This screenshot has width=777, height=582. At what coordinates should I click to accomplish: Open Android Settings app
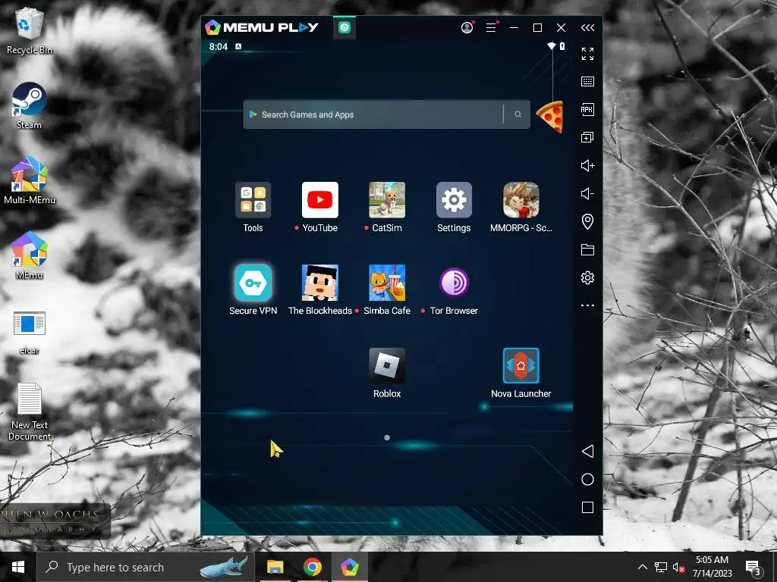point(454,200)
